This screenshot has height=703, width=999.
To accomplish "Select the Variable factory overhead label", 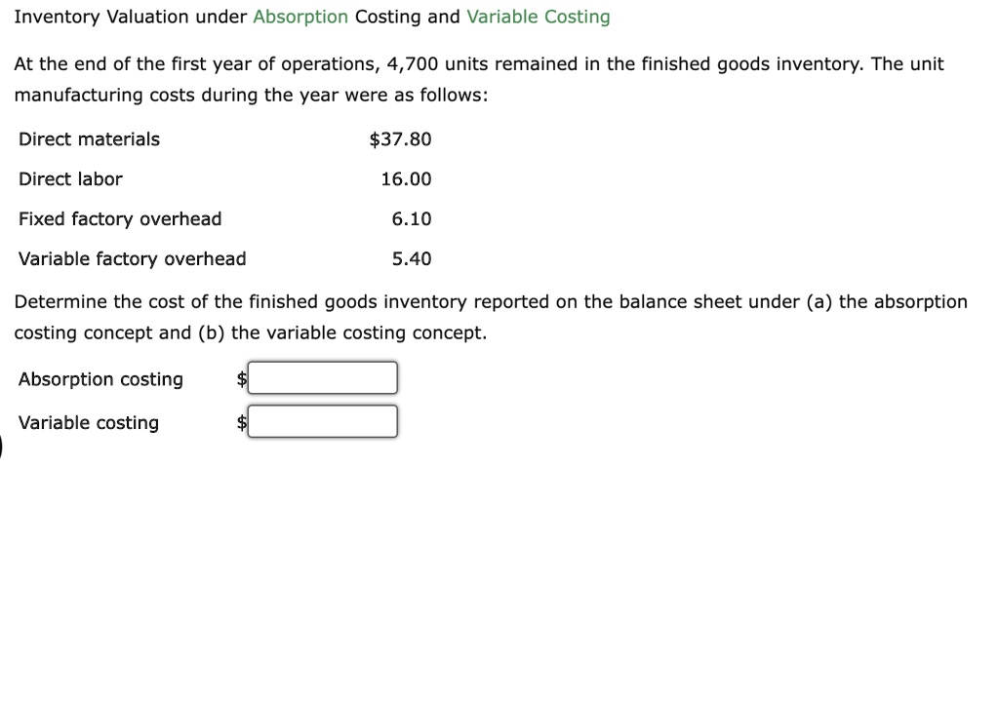I will [x=132, y=258].
